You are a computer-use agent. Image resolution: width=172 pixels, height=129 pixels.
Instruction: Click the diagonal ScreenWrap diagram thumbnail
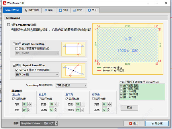(73, 70)
